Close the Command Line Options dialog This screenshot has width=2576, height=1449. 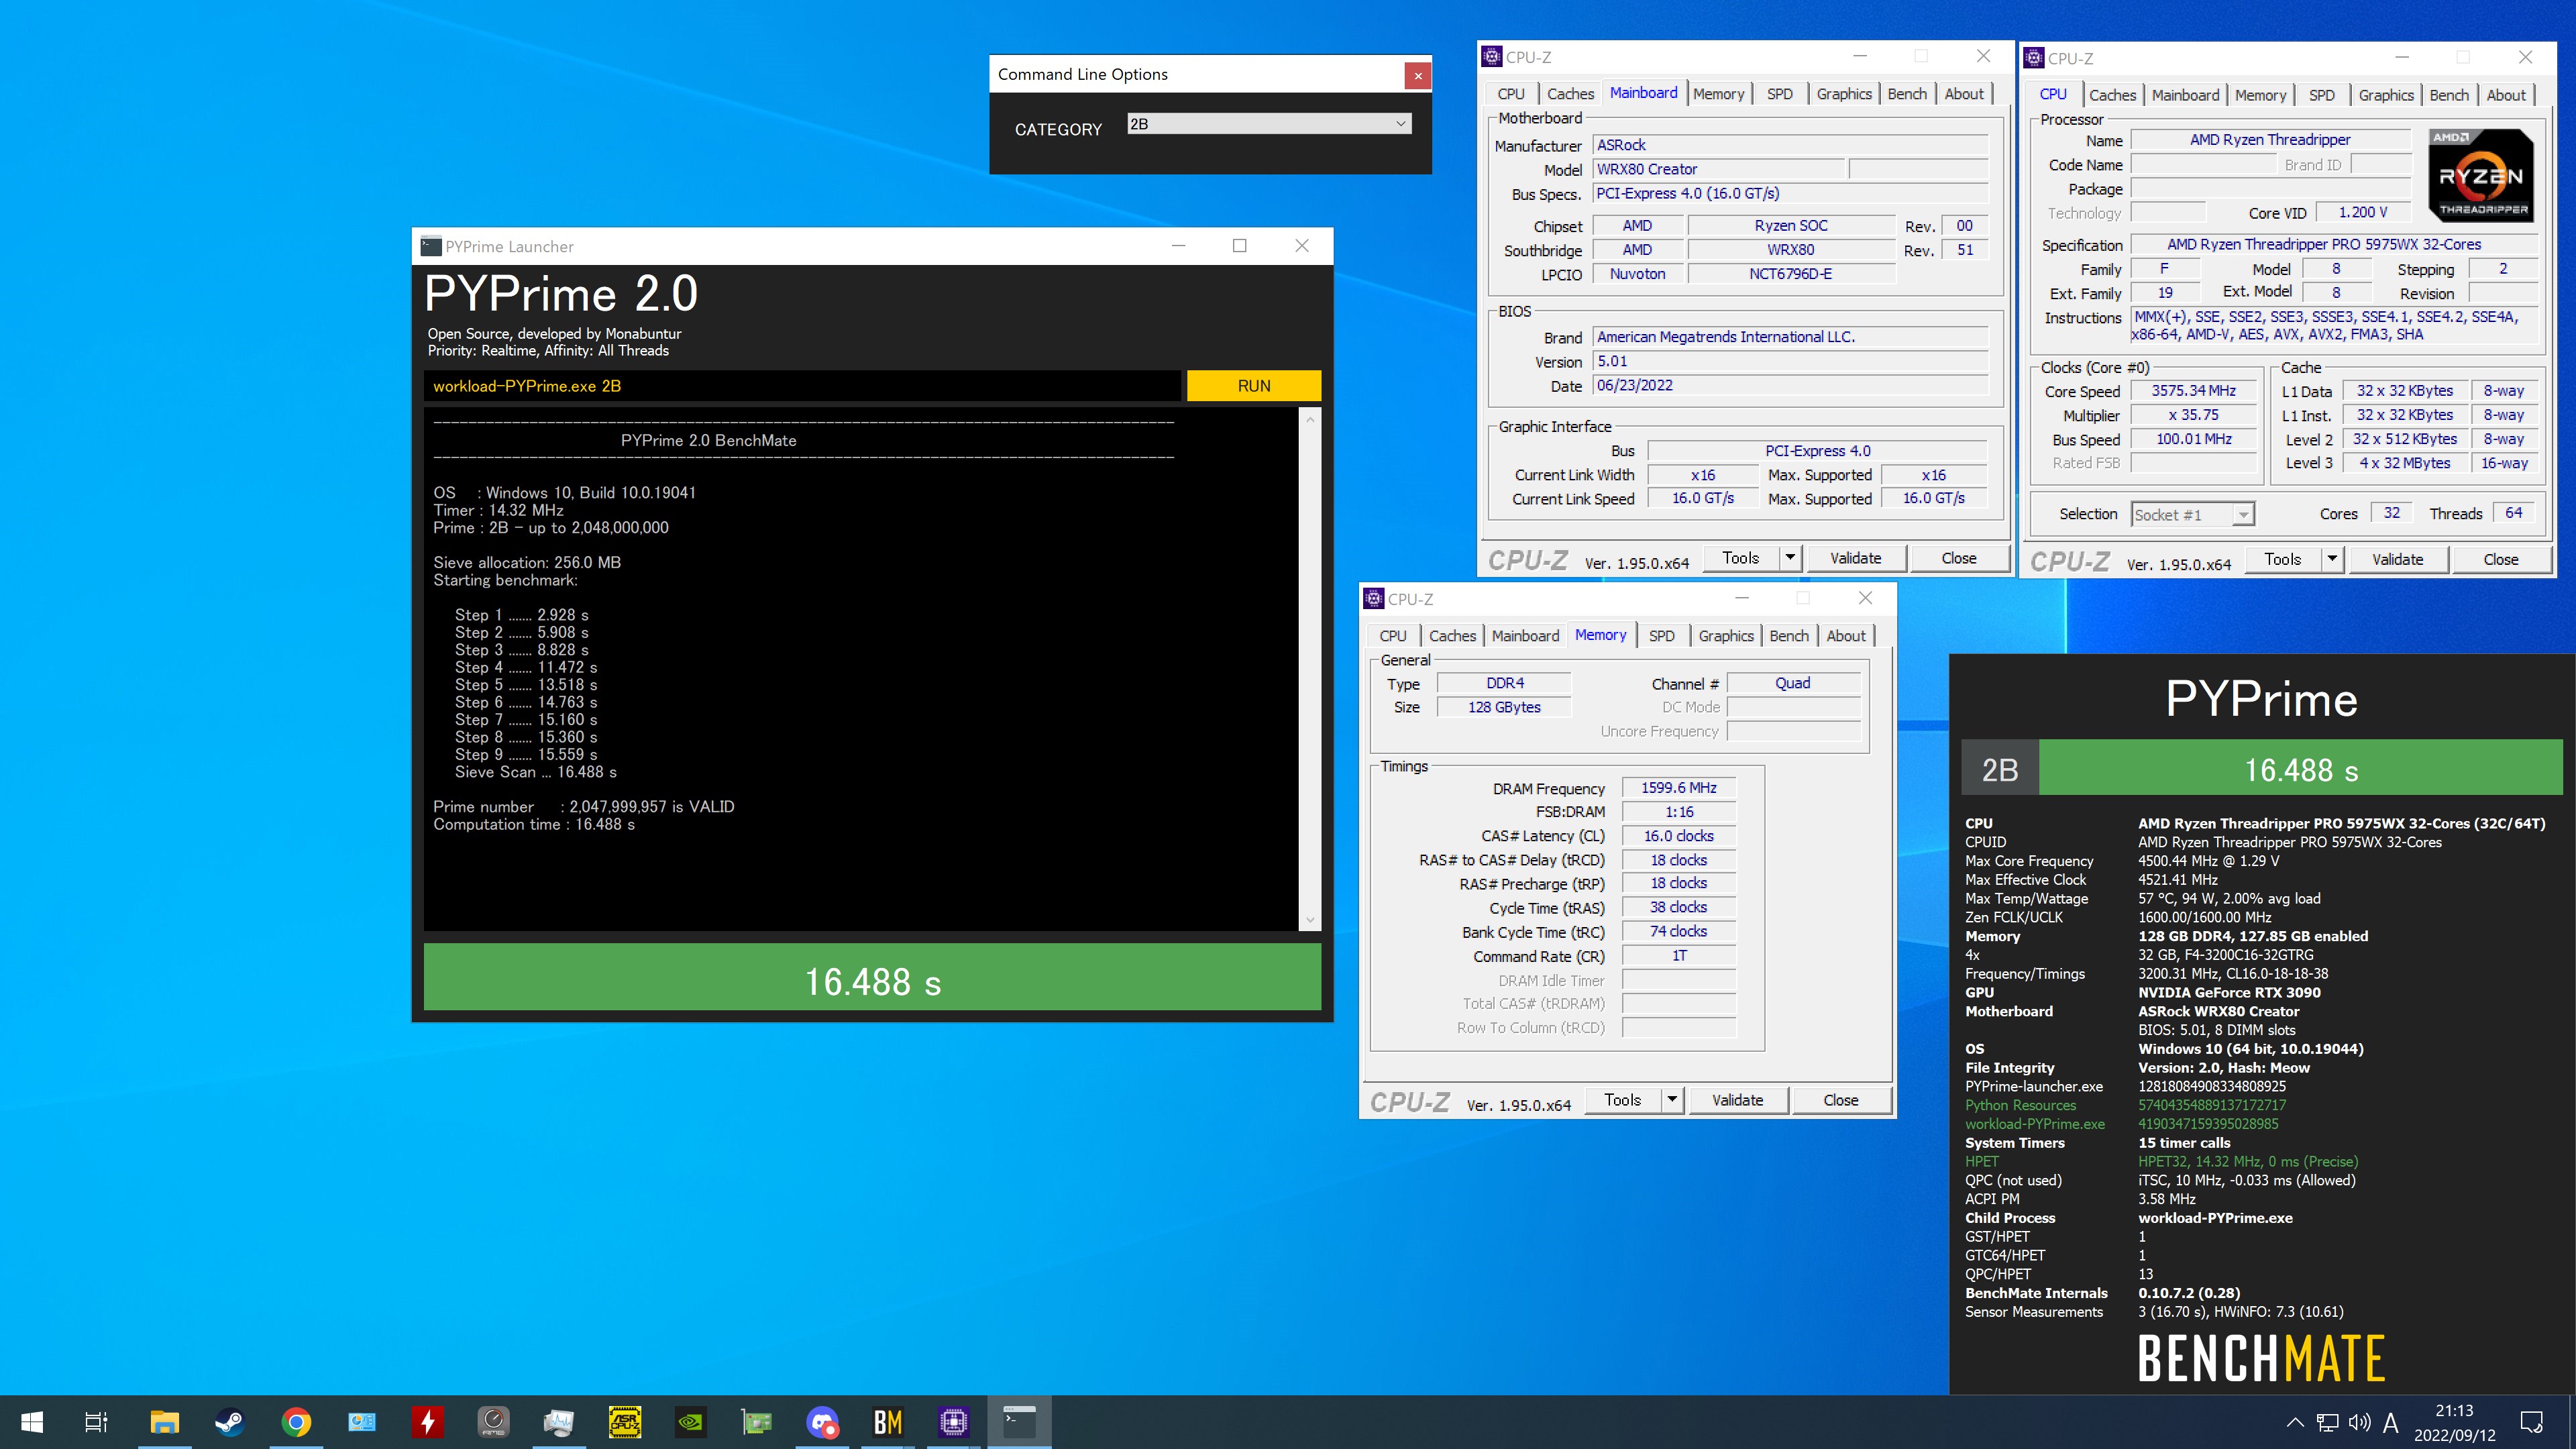coord(1417,75)
